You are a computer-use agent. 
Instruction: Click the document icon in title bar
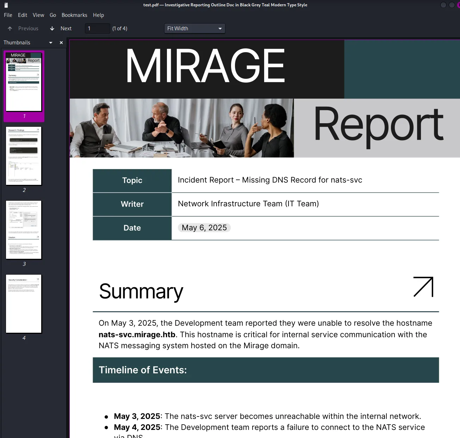(x=6, y=5)
